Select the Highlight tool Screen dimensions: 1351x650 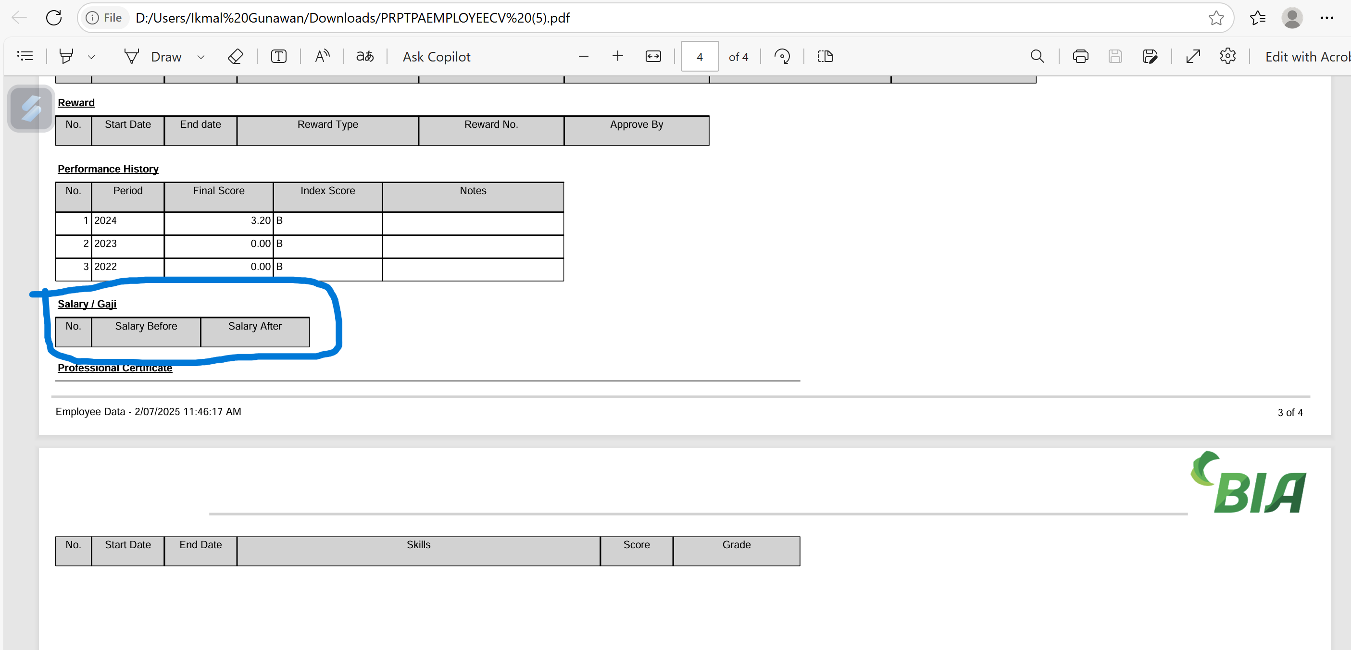tap(66, 56)
